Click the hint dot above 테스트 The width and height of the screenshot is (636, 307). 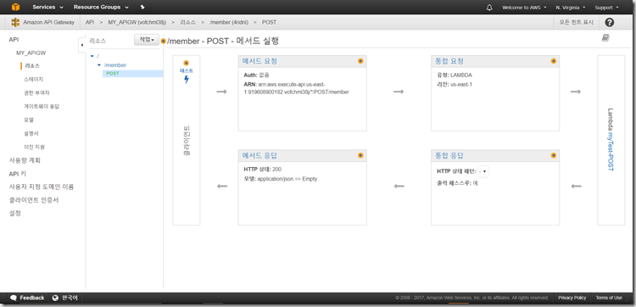pyautogui.click(x=187, y=63)
